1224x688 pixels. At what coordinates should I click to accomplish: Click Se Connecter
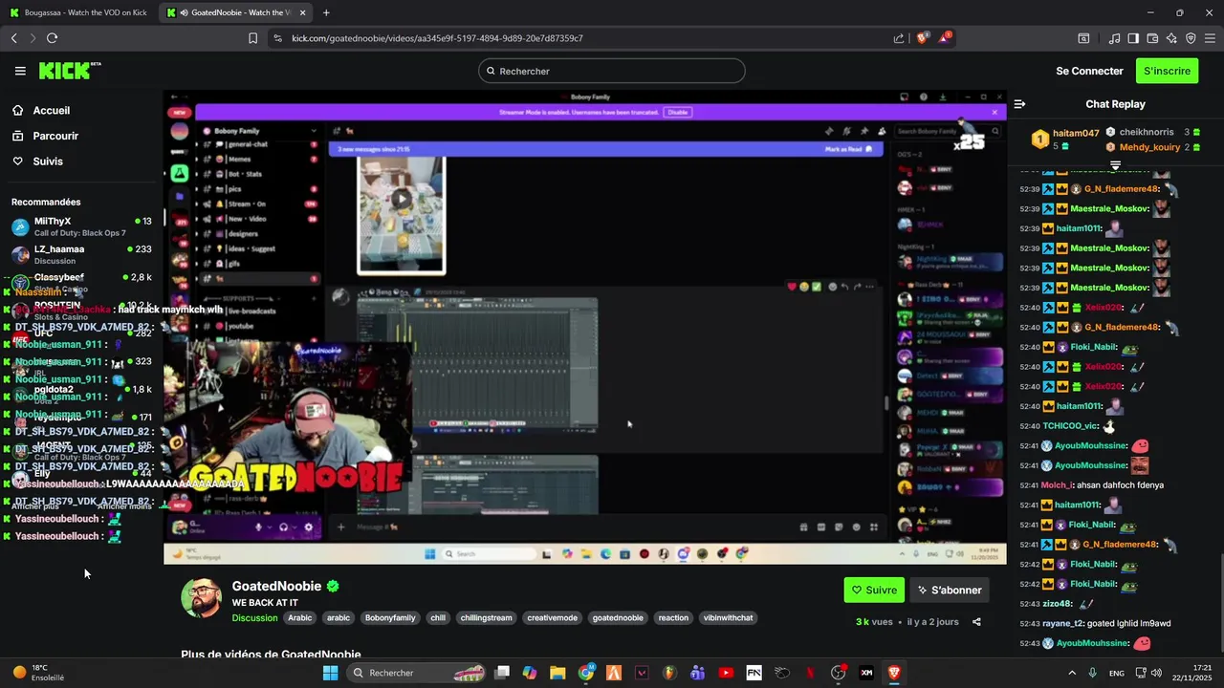coord(1089,71)
